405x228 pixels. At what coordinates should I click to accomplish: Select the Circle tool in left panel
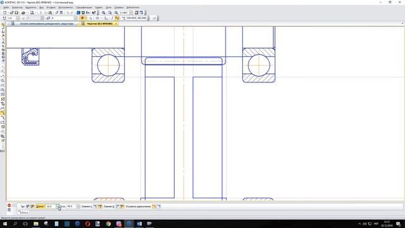point(3,80)
